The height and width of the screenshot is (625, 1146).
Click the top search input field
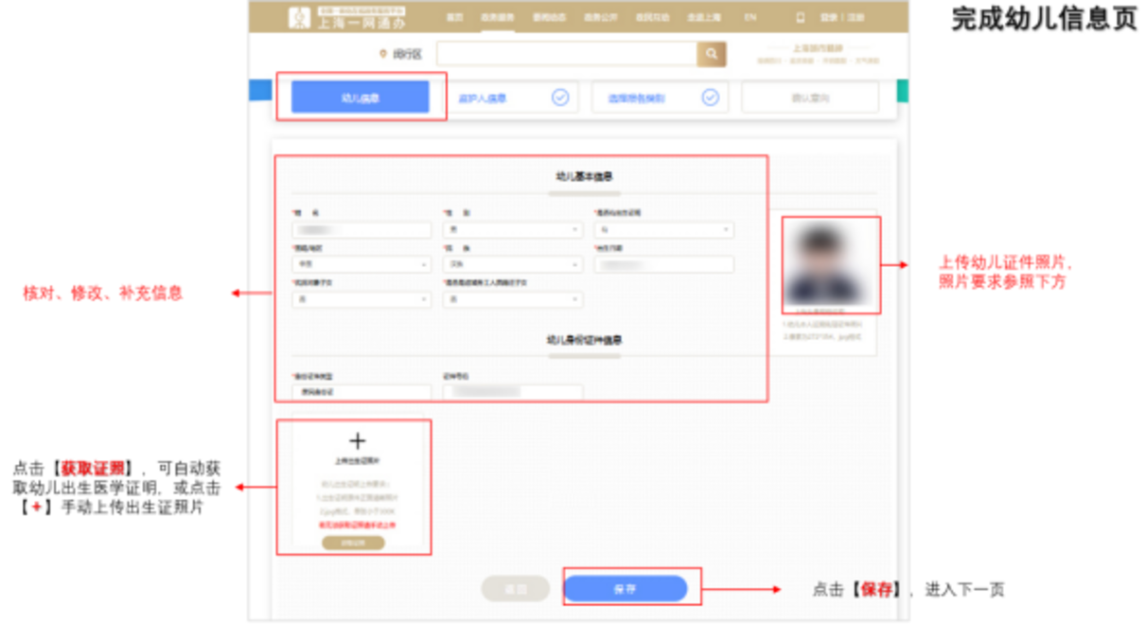pos(566,54)
